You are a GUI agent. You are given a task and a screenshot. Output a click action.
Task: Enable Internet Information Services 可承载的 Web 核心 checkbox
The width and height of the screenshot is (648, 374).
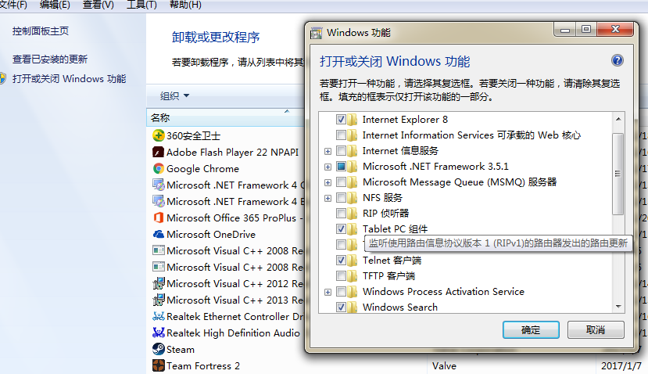point(341,135)
